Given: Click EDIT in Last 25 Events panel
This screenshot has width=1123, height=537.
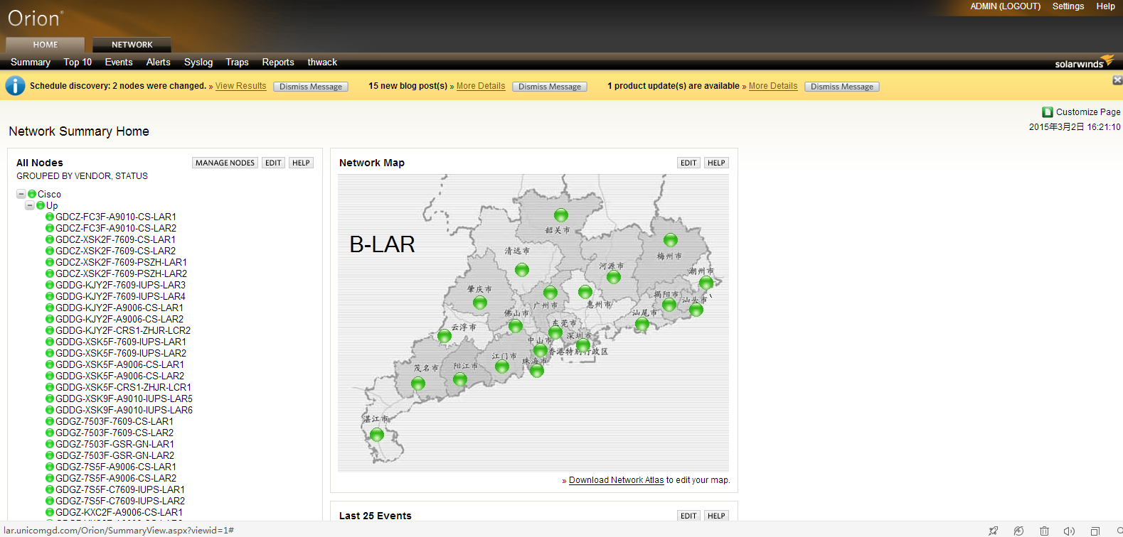Looking at the screenshot, I should point(688,516).
